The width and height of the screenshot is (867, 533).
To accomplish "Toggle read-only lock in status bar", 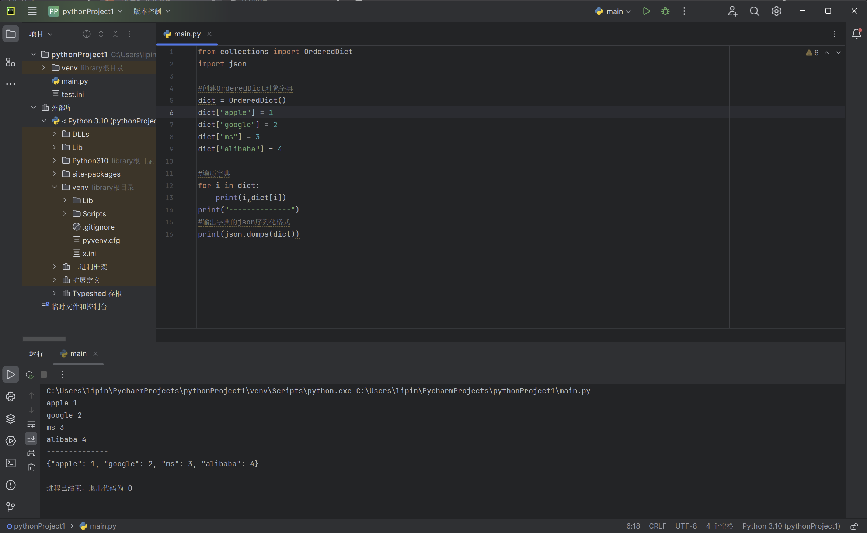I will point(854,526).
